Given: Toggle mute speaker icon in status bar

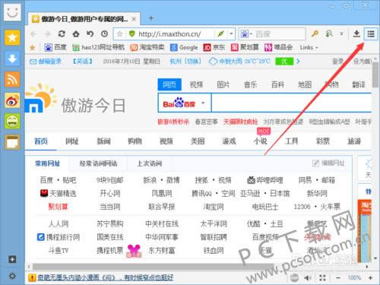Looking at the screenshot, I should 308,278.
